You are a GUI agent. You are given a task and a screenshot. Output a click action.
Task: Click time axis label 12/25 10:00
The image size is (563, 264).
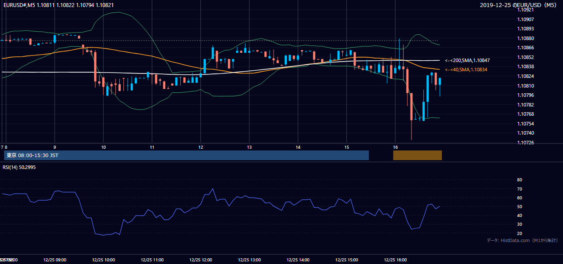[103, 260]
